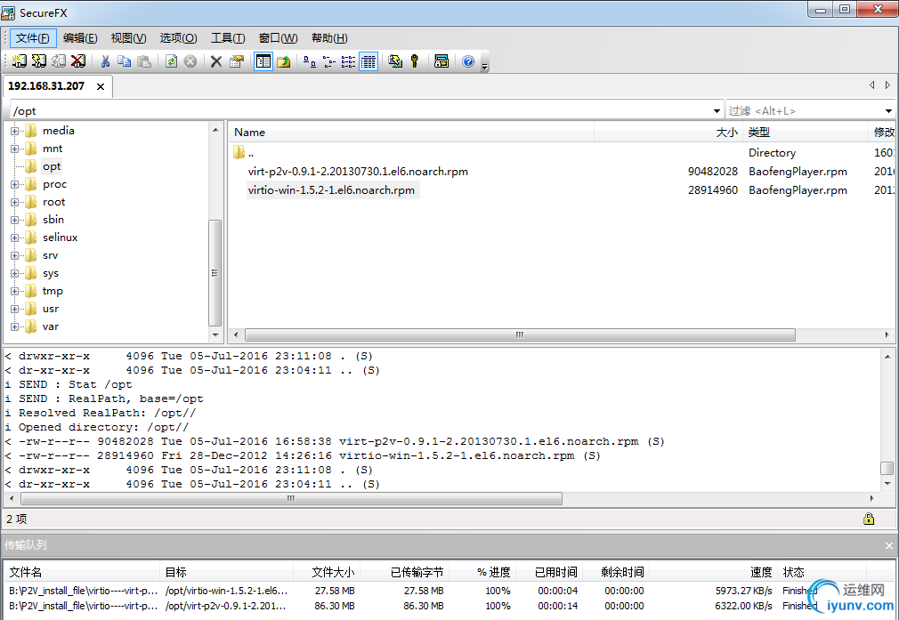Open the /opt path dropdown arrow
Viewport: 899px width, 620px height.
click(717, 110)
